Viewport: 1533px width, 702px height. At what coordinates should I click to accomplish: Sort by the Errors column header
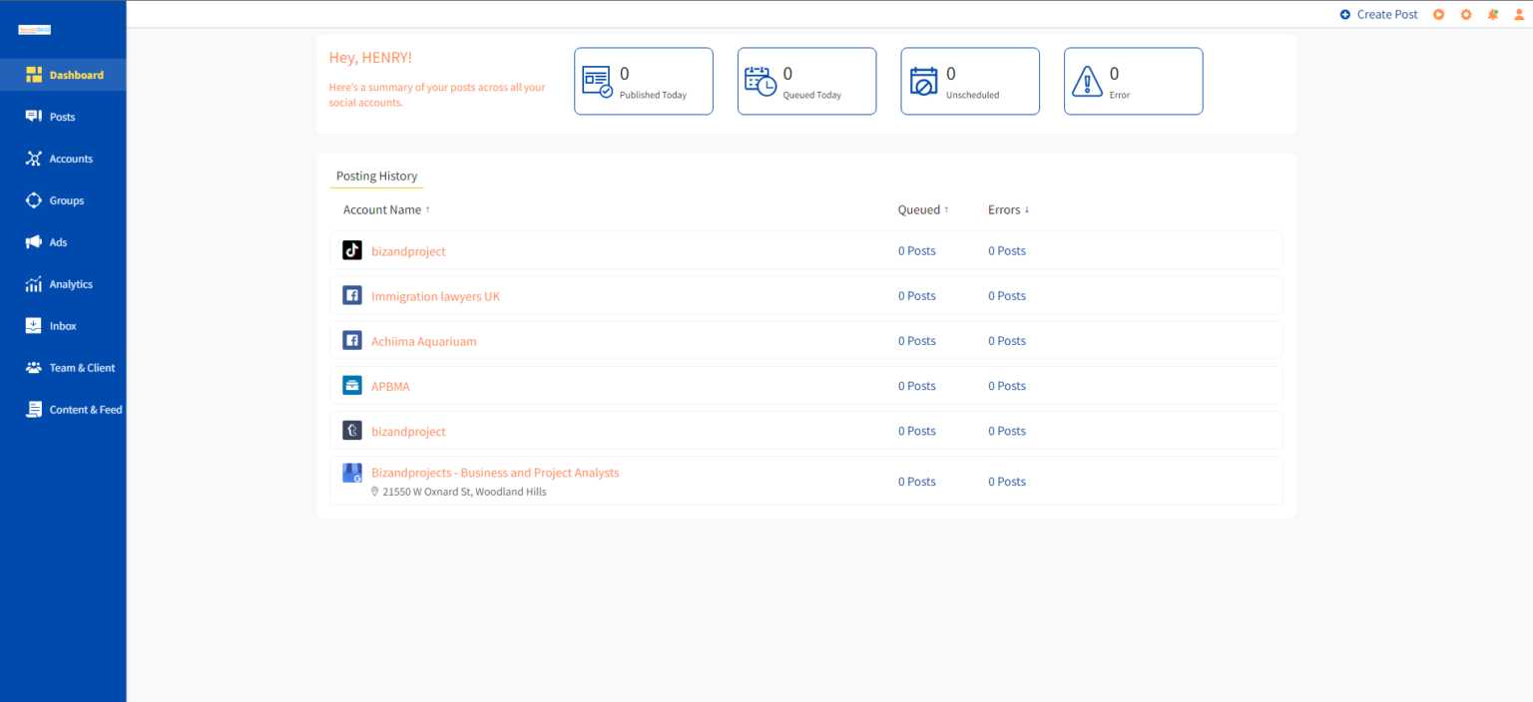pos(1008,209)
